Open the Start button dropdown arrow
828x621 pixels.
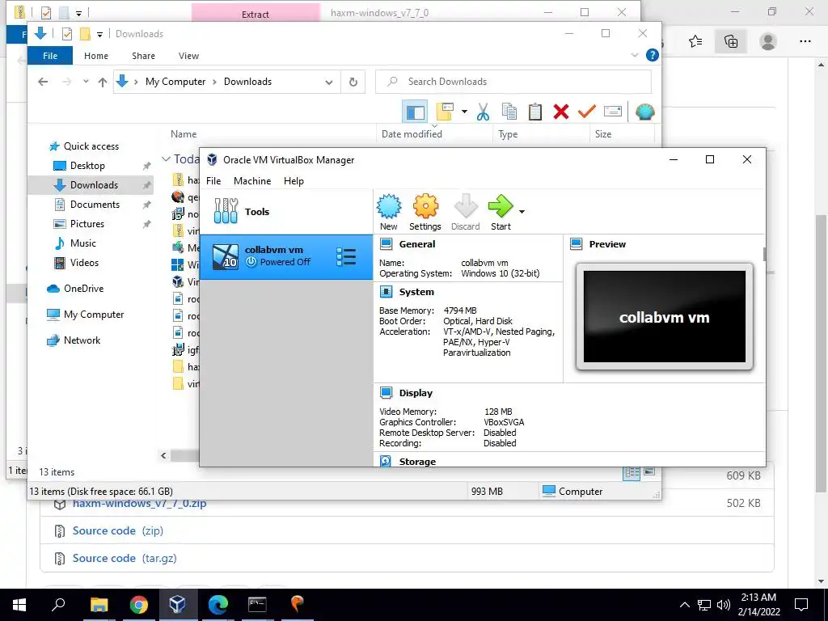[x=522, y=212]
